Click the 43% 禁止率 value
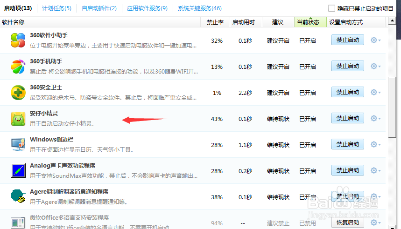Screen dimensions: 401x229 (217, 119)
